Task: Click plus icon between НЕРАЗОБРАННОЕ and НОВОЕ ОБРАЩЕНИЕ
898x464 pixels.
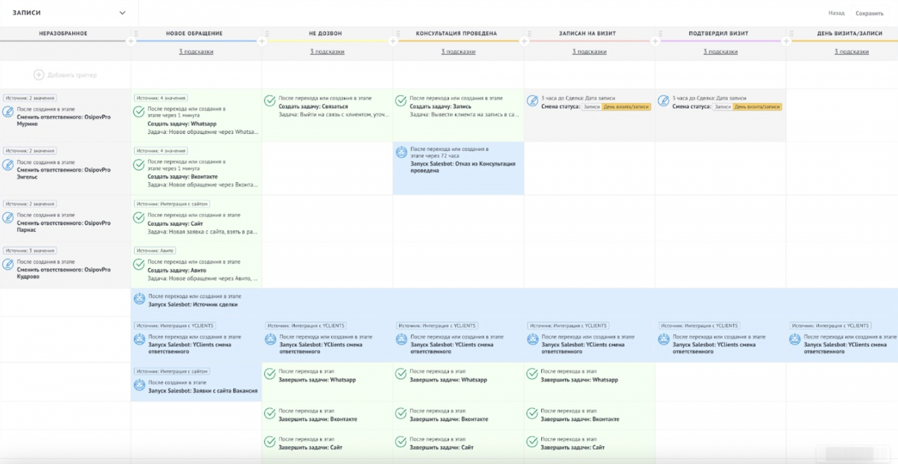Action: pos(131,41)
